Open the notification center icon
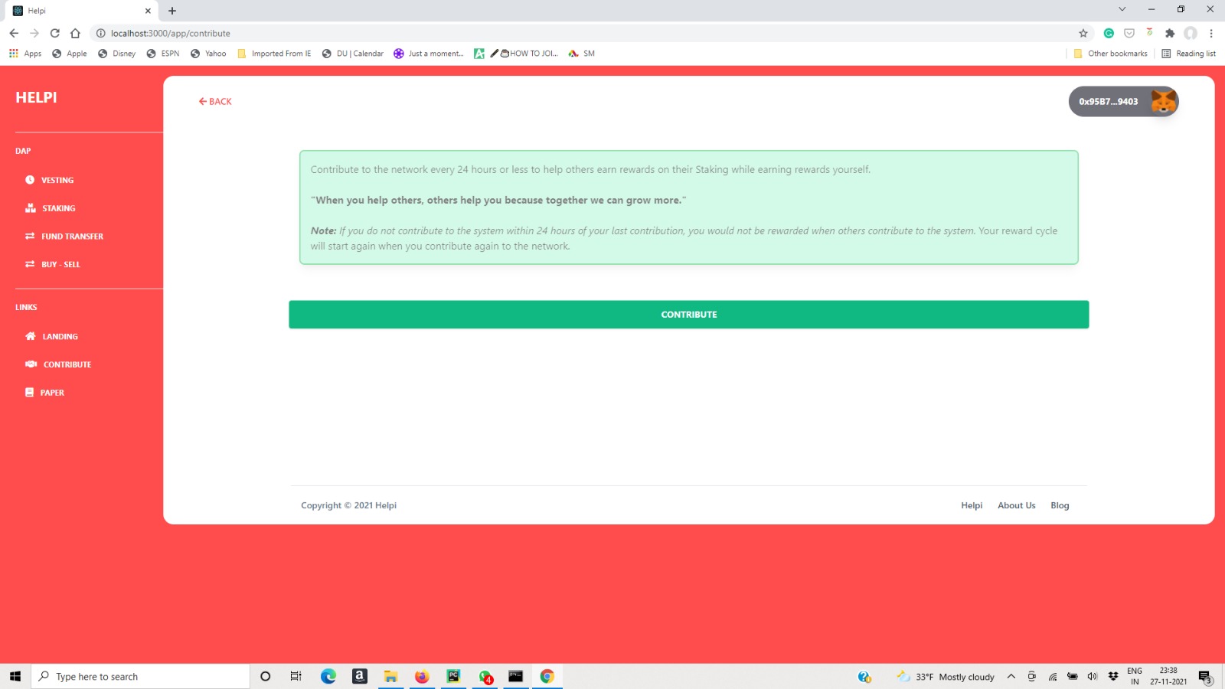This screenshot has height=689, width=1225. [x=1204, y=677]
